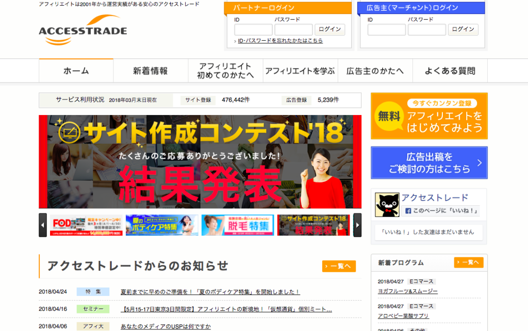Viewport: 528px width, 331px height.
Task: Click the 特集 category tag
Action: pos(93,292)
